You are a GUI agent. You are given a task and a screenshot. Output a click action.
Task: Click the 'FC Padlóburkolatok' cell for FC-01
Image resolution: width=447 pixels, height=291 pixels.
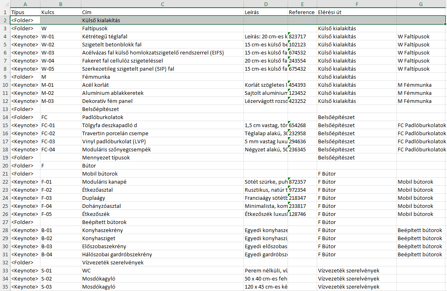pyautogui.click(x=421, y=125)
